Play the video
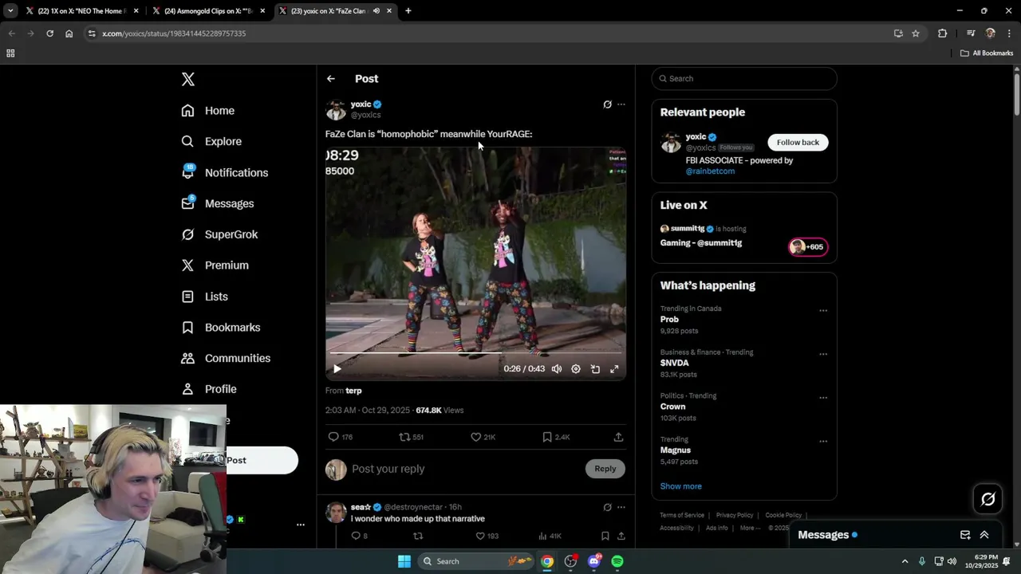Viewport: 1021px width, 574px height. [337, 369]
